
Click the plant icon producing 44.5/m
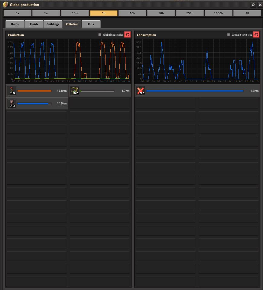point(11,104)
